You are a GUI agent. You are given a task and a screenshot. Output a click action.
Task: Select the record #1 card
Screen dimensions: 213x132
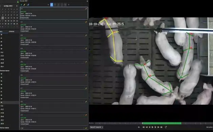click(x=54, y=13)
